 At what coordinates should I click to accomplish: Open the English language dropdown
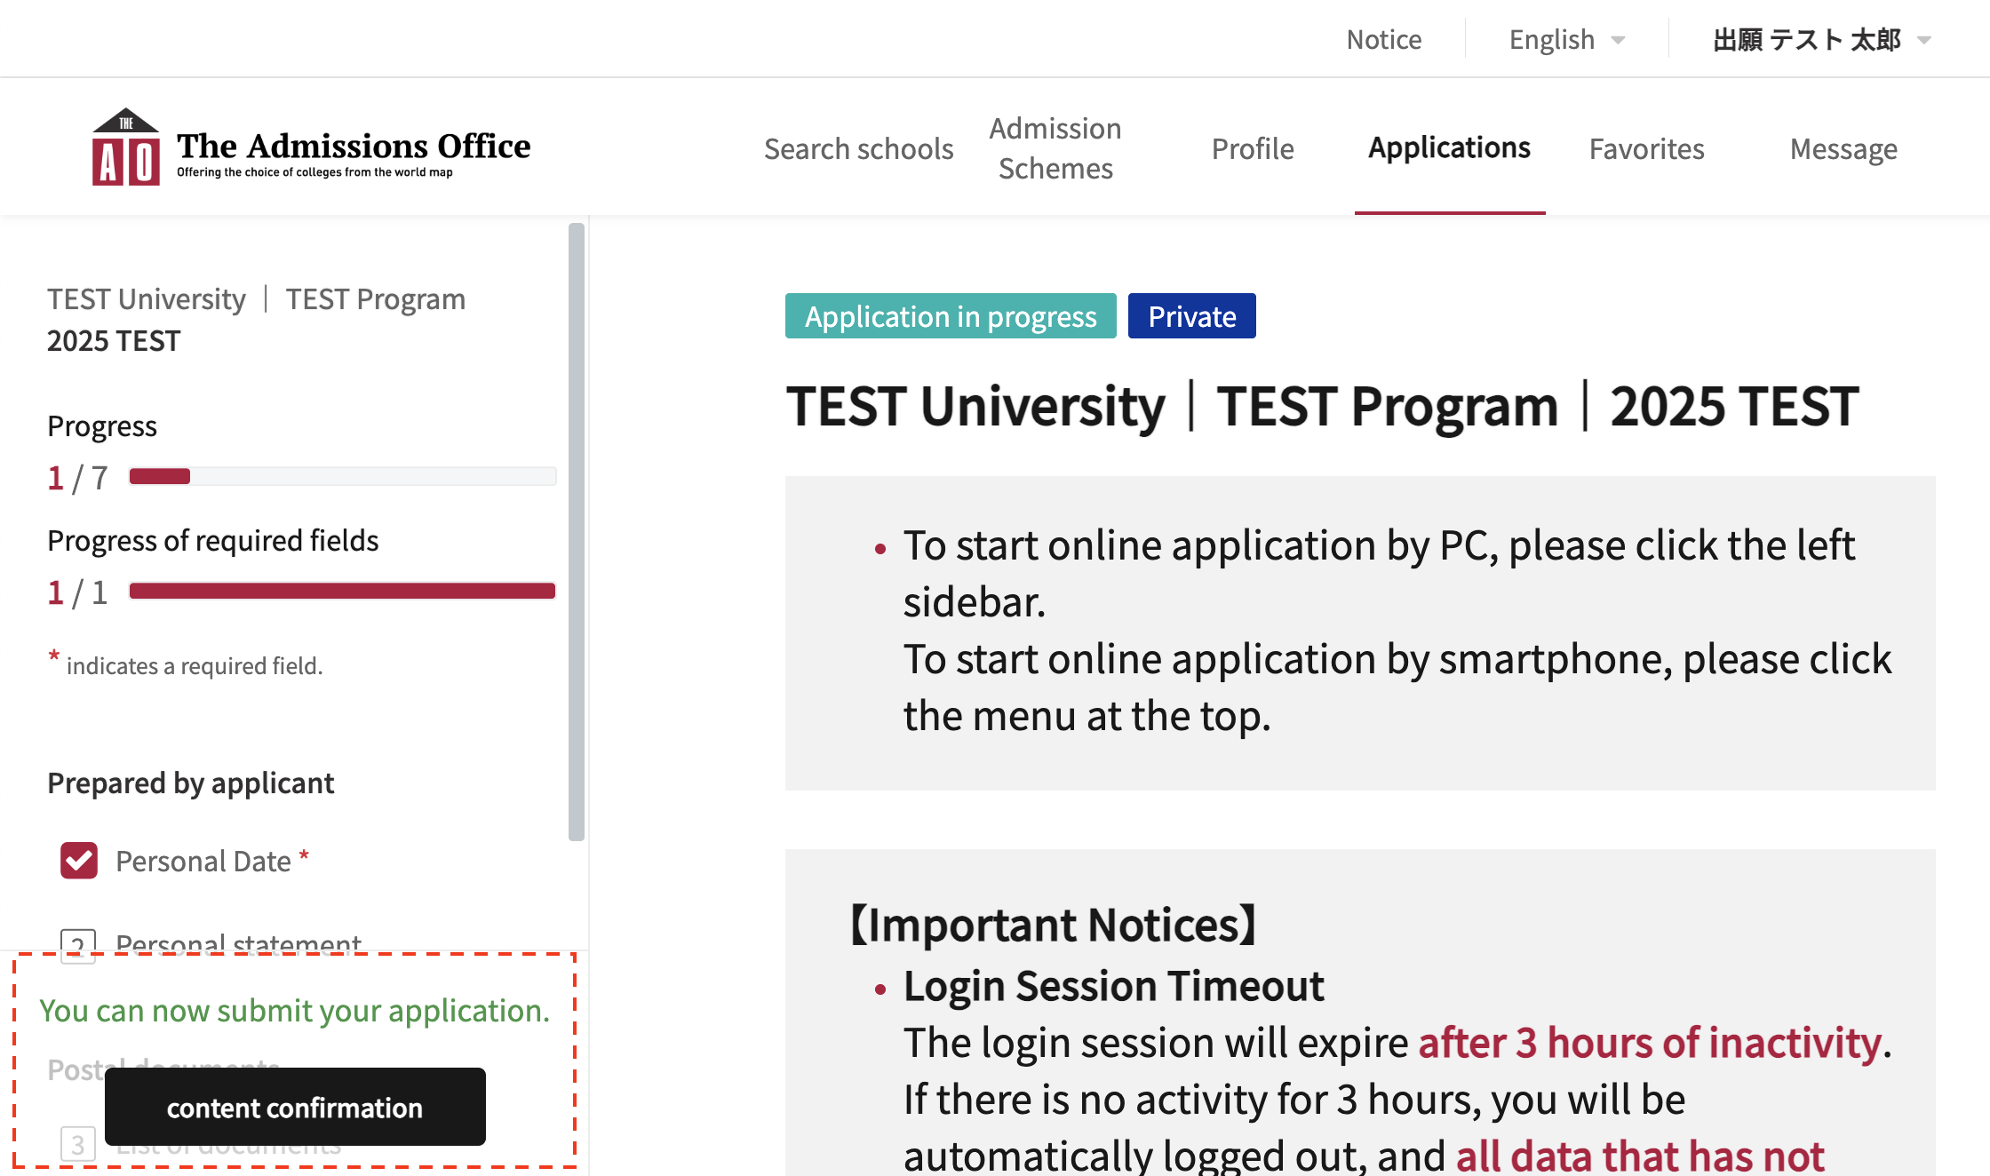(1566, 40)
